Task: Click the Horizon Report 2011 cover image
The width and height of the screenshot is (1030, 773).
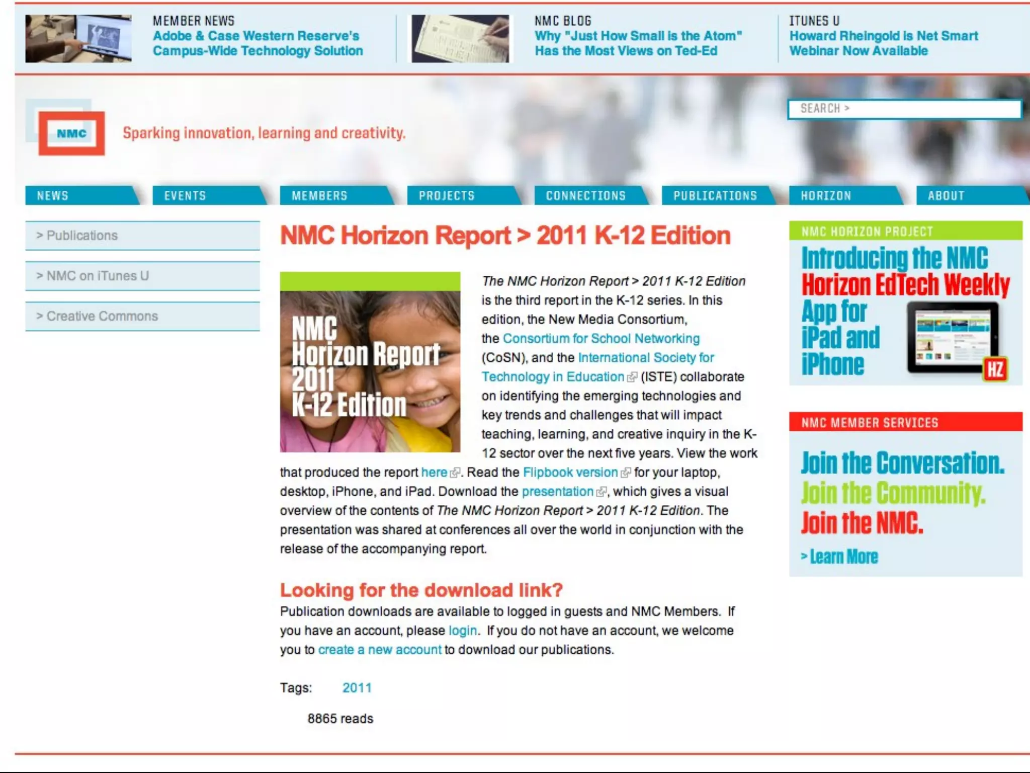Action: coord(370,362)
